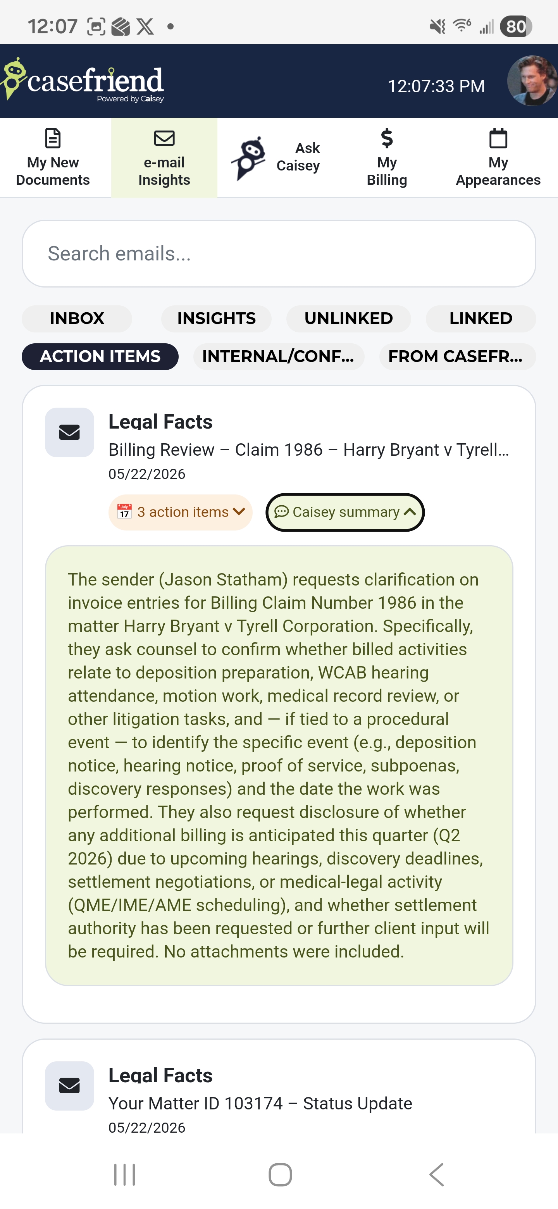The height and width of the screenshot is (1209, 558).
Task: Open My New Documents section
Action: tap(53, 157)
